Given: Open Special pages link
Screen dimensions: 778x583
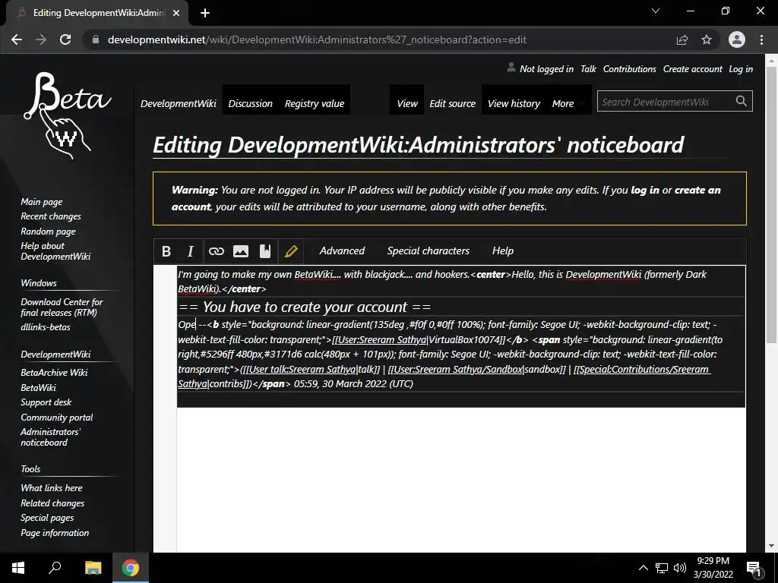Looking at the screenshot, I should point(47,518).
